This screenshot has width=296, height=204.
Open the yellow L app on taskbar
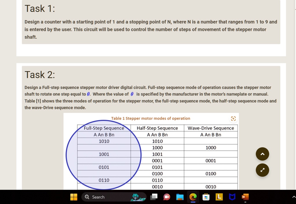[219, 197]
